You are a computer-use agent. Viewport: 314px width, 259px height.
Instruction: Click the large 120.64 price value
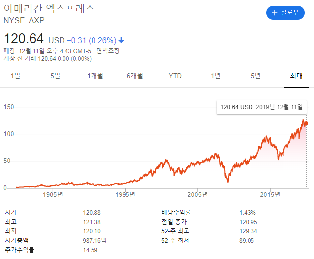24,39
